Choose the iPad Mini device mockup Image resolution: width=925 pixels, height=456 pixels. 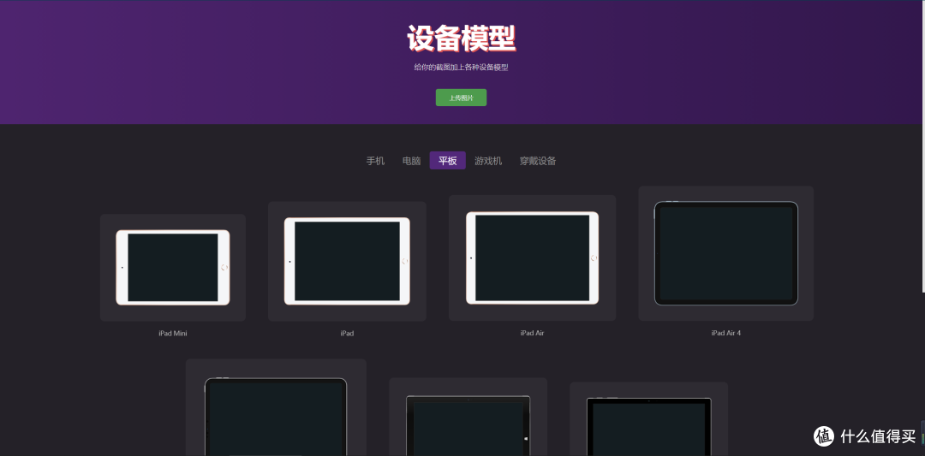173,268
